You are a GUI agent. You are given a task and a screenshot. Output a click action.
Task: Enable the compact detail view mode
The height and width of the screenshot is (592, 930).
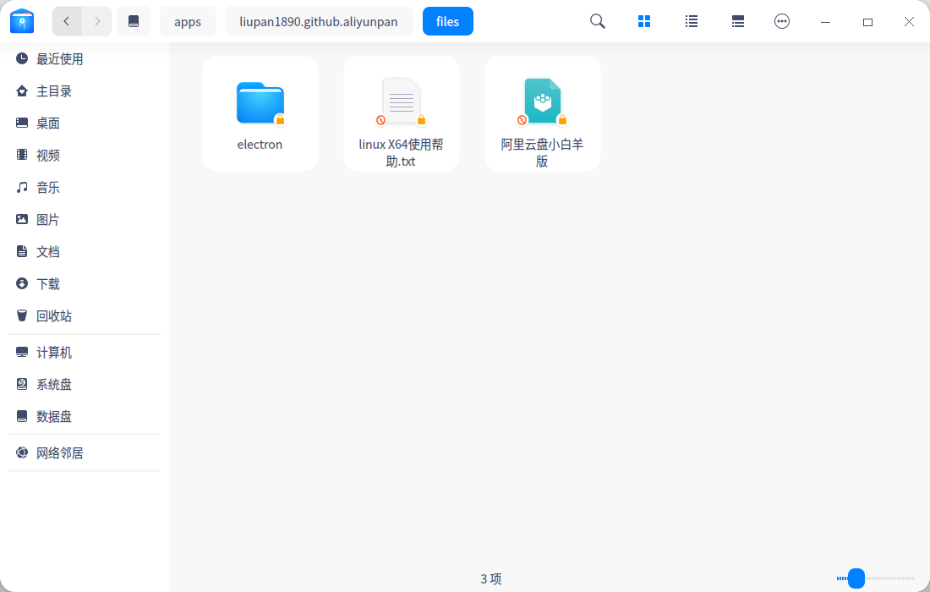[737, 21]
